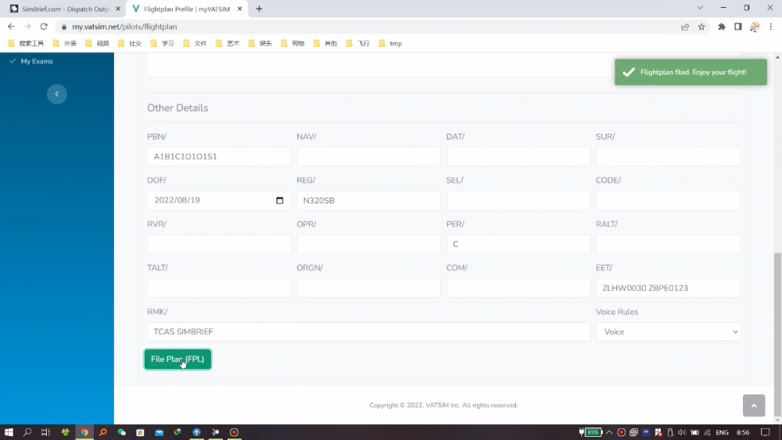This screenshot has width=782, height=440.
Task: Open My Exams in the sidebar
Action: [37, 61]
